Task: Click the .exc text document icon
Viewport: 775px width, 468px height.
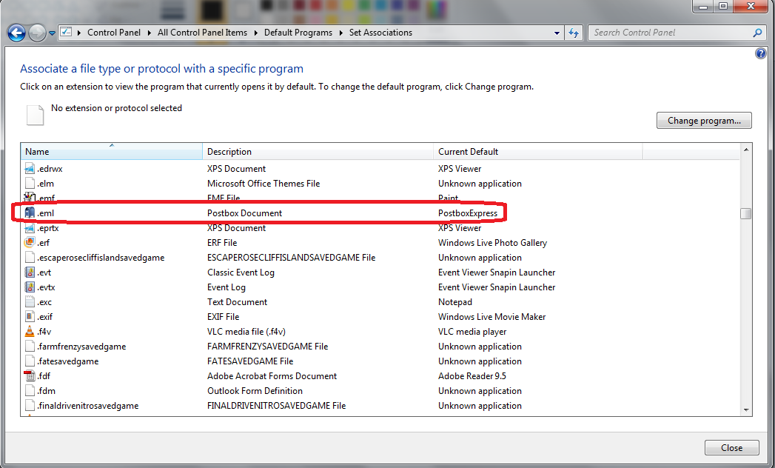Action: (x=30, y=302)
